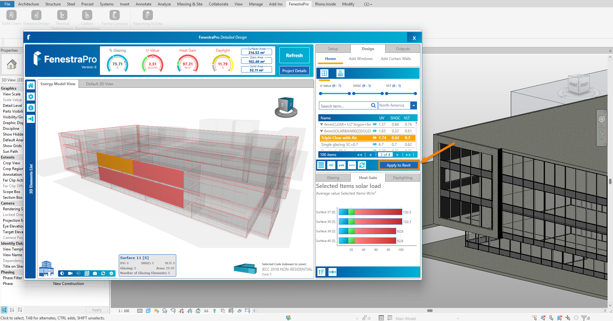Viewport: 613px width, 321px height.
Task: Click the sync icon next to Apply to Revit
Action: (x=362, y=165)
